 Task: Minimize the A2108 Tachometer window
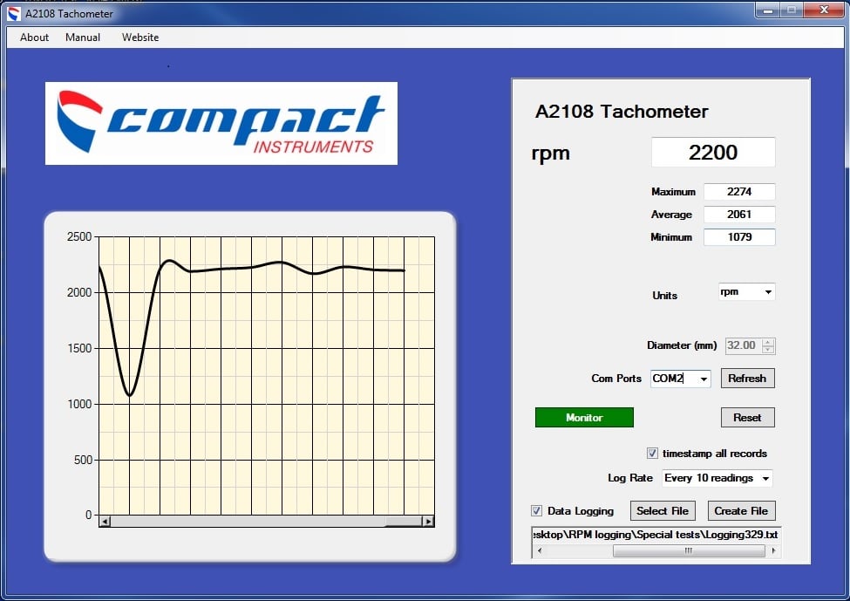point(767,10)
